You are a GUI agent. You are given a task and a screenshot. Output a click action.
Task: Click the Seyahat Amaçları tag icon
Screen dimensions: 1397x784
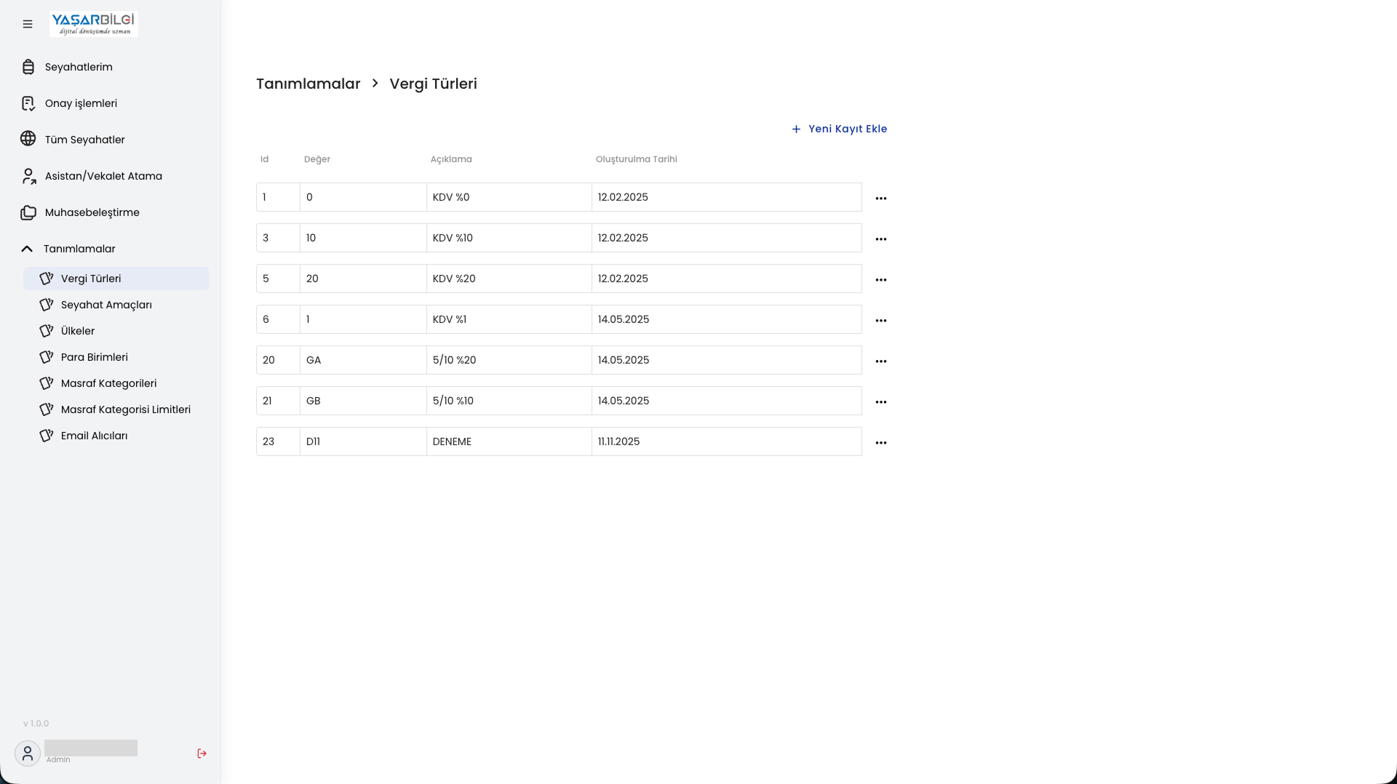47,305
